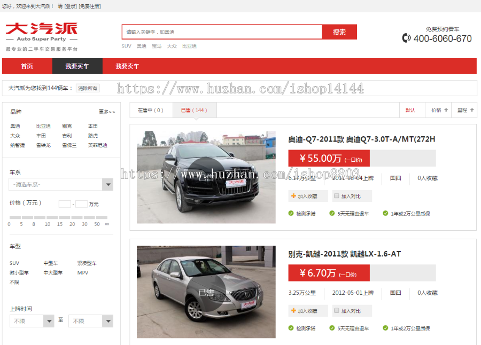Toggle 加入收藏 favorite on the Buick listing
481x345 pixels.
click(x=292, y=310)
